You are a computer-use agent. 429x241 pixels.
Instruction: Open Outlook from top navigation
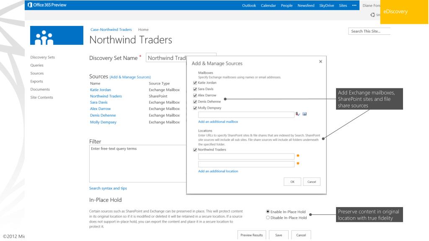coord(249,5)
